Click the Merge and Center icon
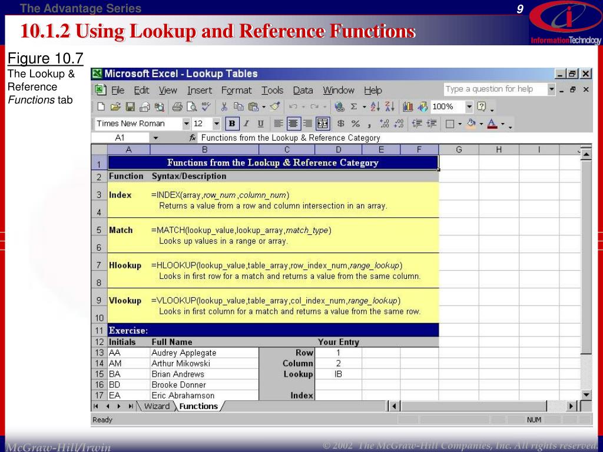 click(x=323, y=124)
